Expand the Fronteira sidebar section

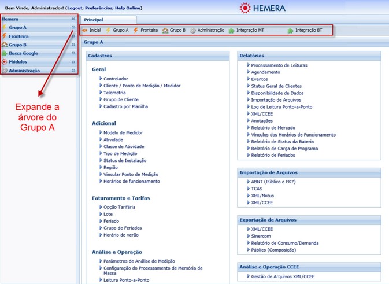(73, 36)
